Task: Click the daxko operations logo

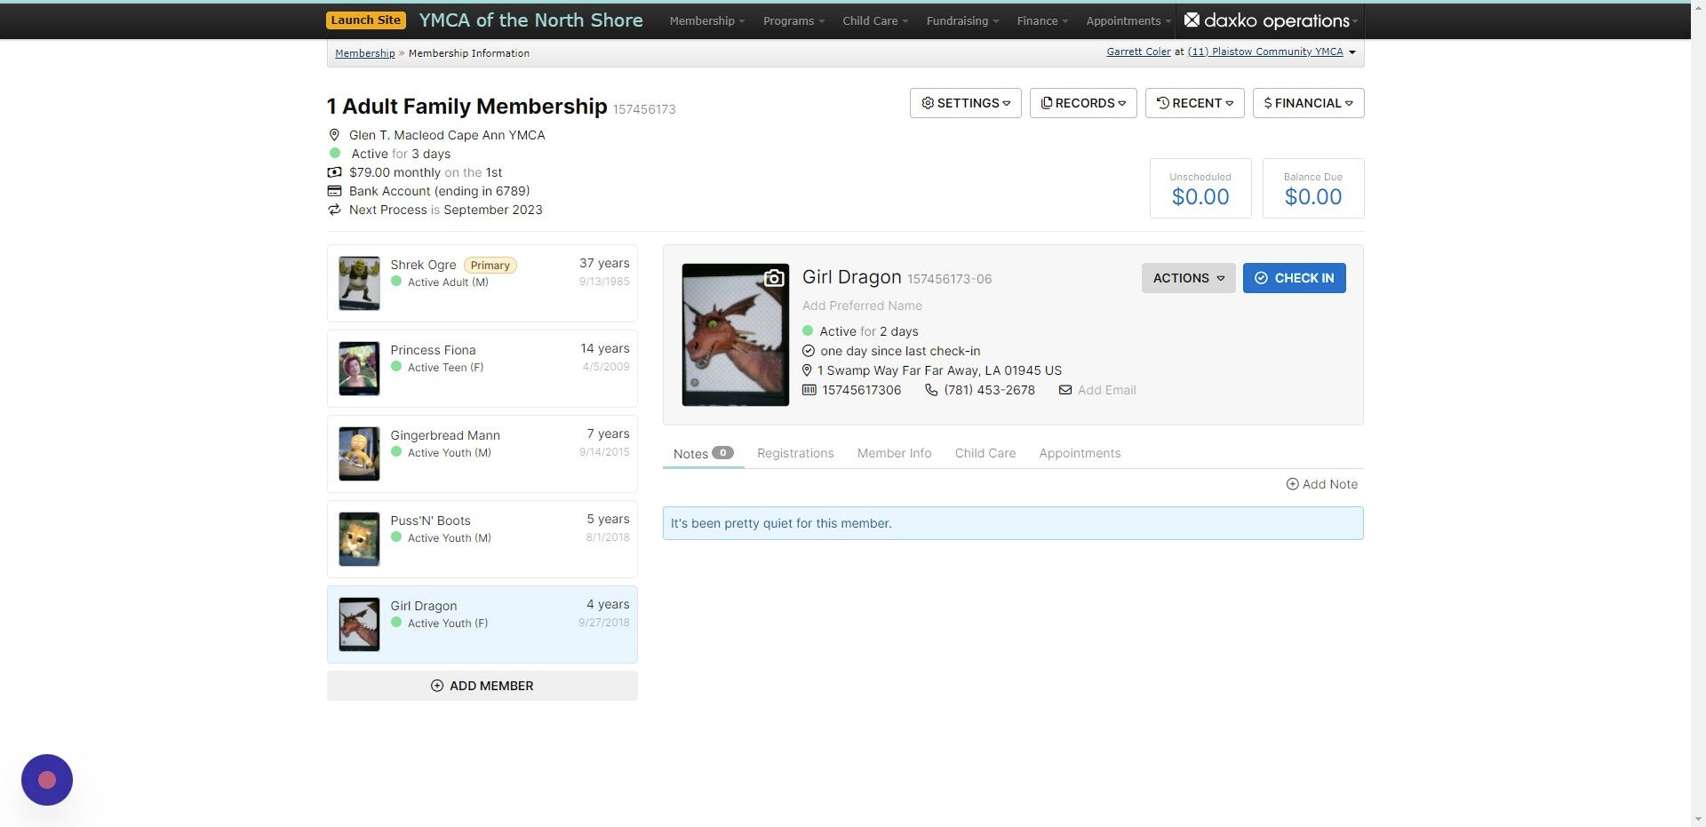Action: (1266, 20)
